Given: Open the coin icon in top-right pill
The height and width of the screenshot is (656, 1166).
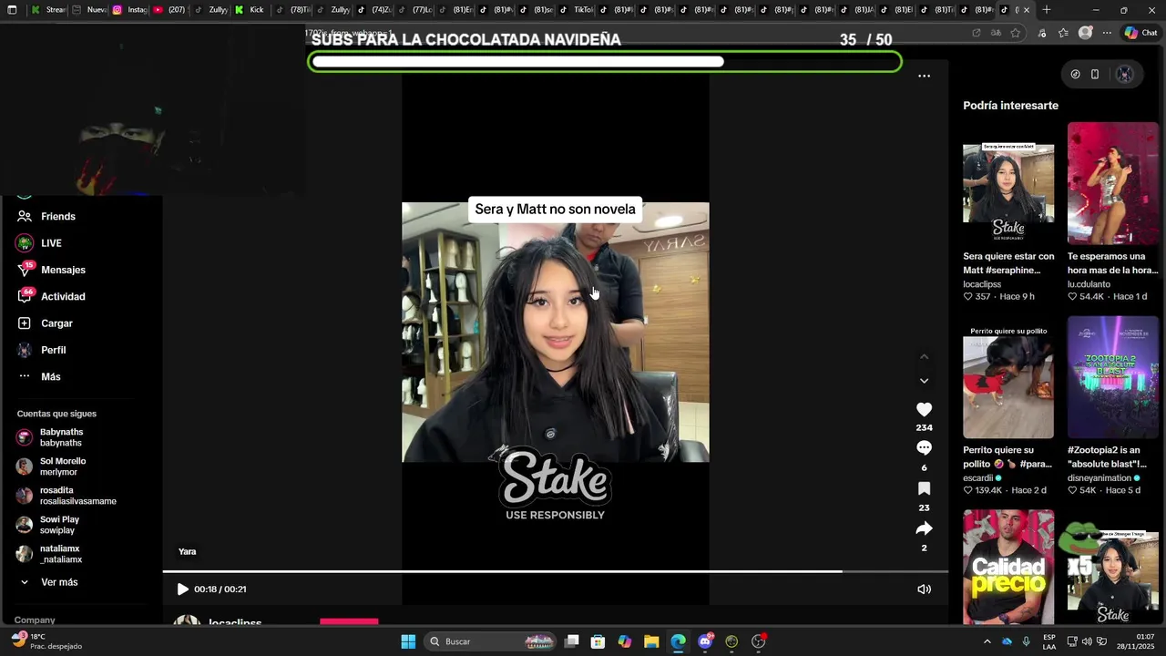Looking at the screenshot, I should [1075, 75].
